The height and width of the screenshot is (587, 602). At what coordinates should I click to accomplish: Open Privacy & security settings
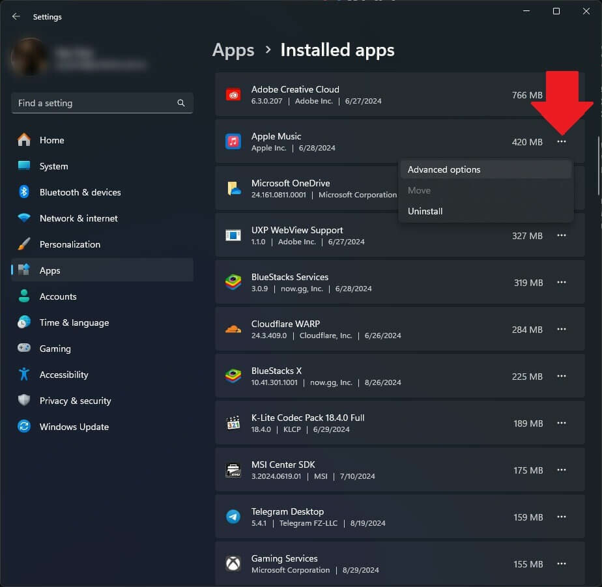[x=102, y=401]
